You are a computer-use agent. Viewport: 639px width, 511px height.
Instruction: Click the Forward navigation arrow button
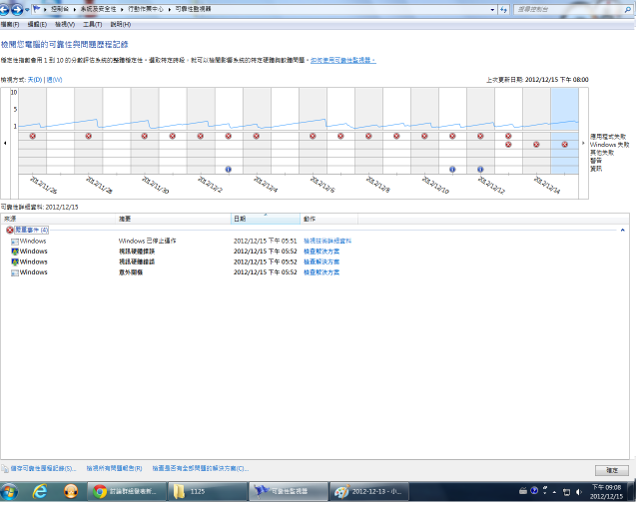(17, 9)
